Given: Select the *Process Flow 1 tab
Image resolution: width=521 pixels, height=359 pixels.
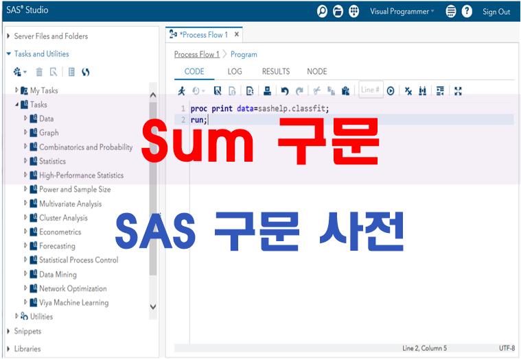Looking at the screenshot, I should tap(203, 34).
